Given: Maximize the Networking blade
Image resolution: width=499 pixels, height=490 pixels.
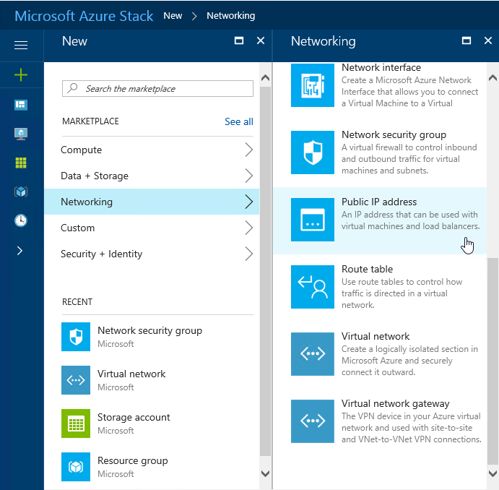Looking at the screenshot, I should pos(467,40).
